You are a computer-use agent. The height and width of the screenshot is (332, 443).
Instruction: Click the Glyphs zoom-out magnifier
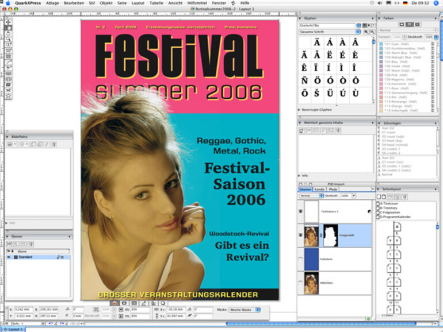(372, 32)
